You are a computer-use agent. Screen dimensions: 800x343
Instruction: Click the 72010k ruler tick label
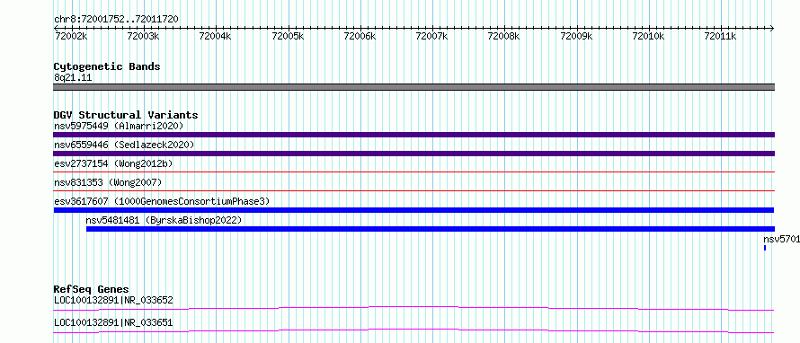[x=648, y=36]
